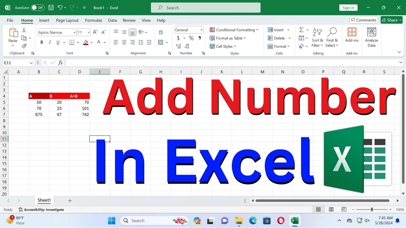
Task: Click the Comma Style icon
Action: [x=200, y=38]
